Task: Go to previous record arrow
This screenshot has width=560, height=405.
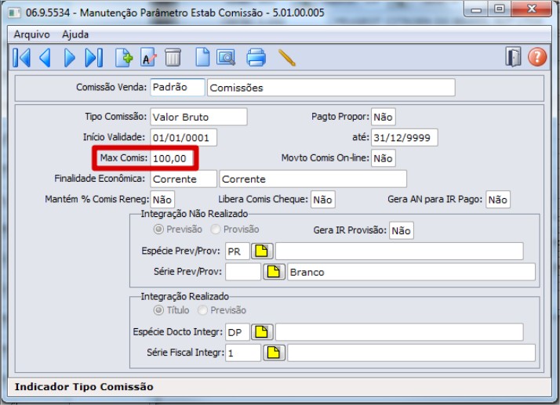Action: tap(45, 57)
